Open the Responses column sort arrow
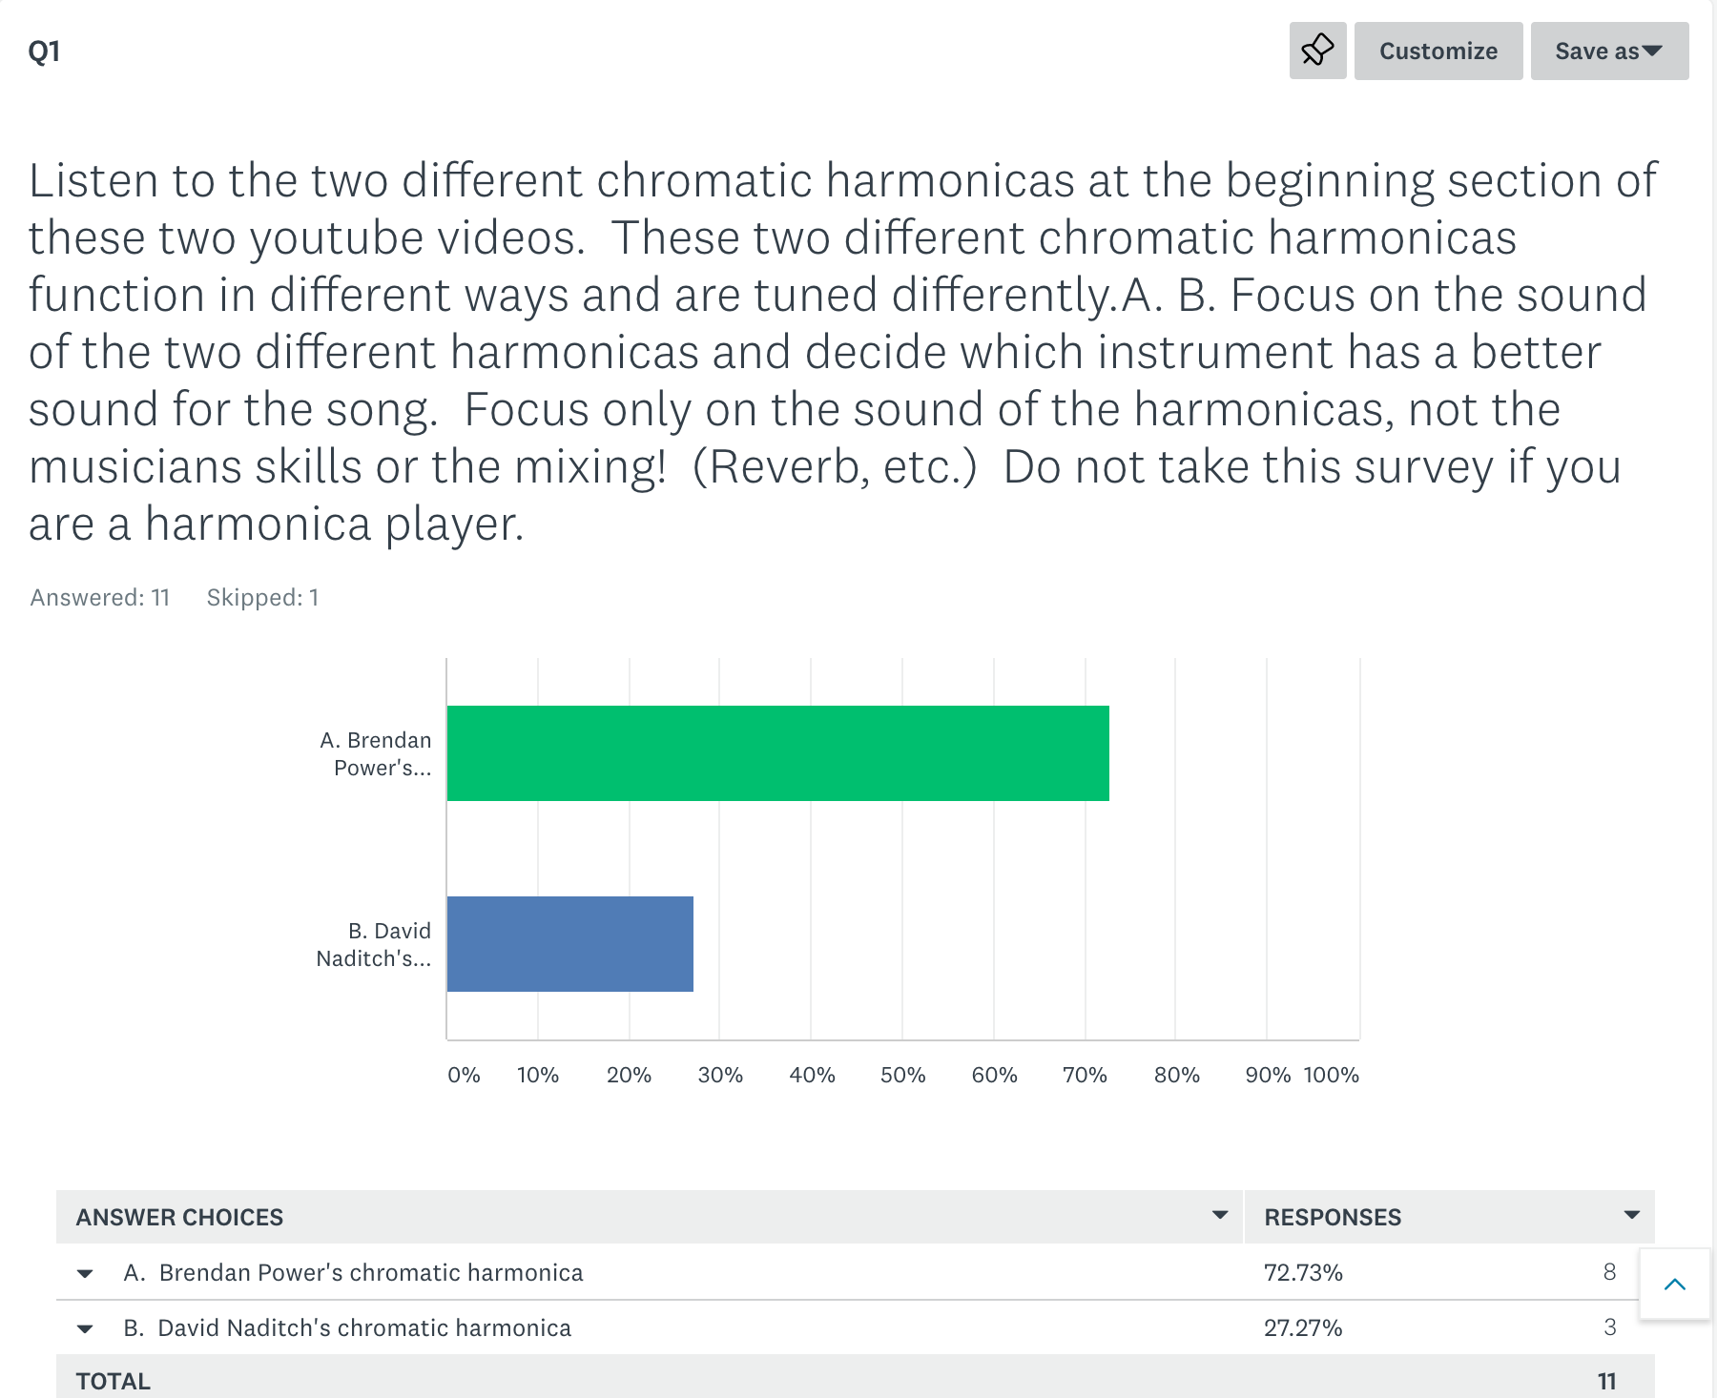Image resolution: width=1717 pixels, height=1398 pixels. (1631, 1215)
